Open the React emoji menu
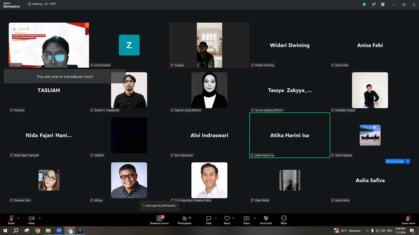Image resolution: width=419 pixels, height=235 pixels. pyautogui.click(x=227, y=220)
